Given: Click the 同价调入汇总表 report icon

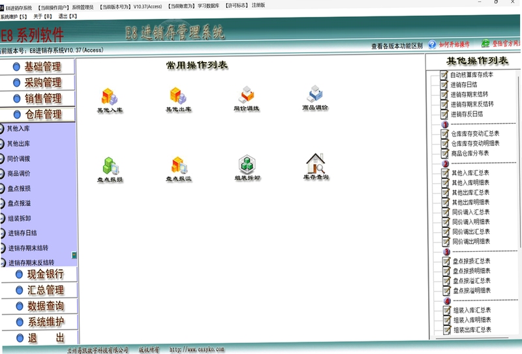Looking at the screenshot, I should [446, 213].
